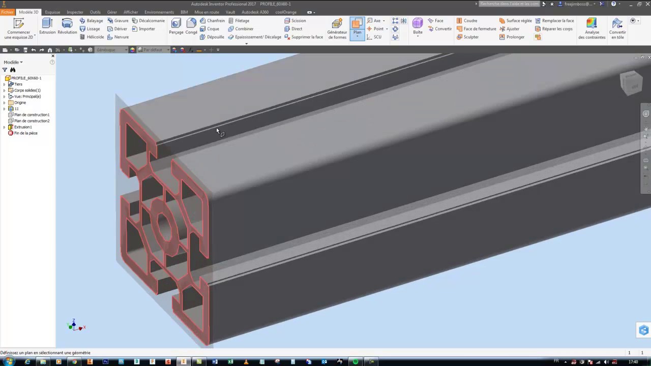Click the Excel icon in taskbar

230,361
